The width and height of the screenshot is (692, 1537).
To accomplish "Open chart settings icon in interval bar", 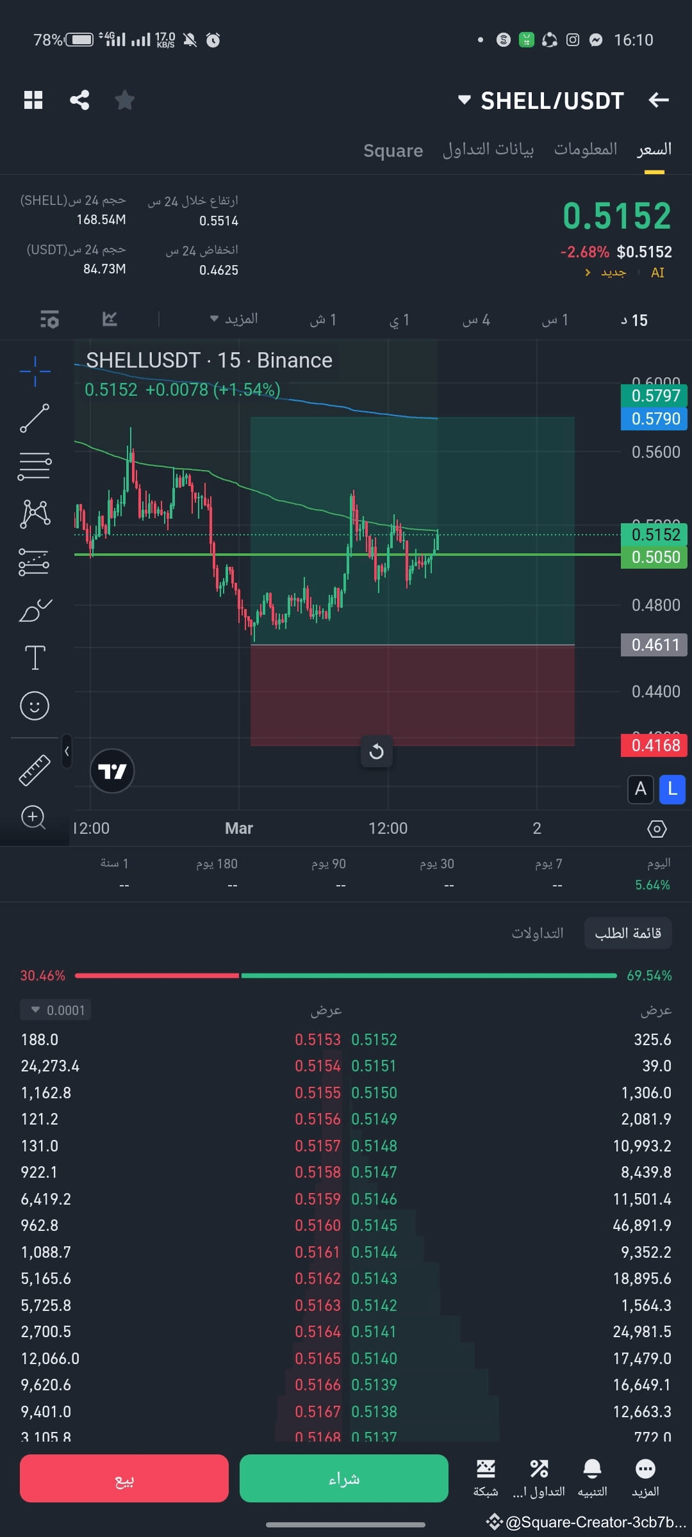I will coord(49,319).
